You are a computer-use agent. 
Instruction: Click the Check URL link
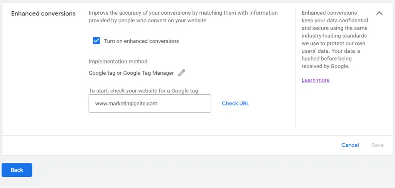tap(235, 103)
